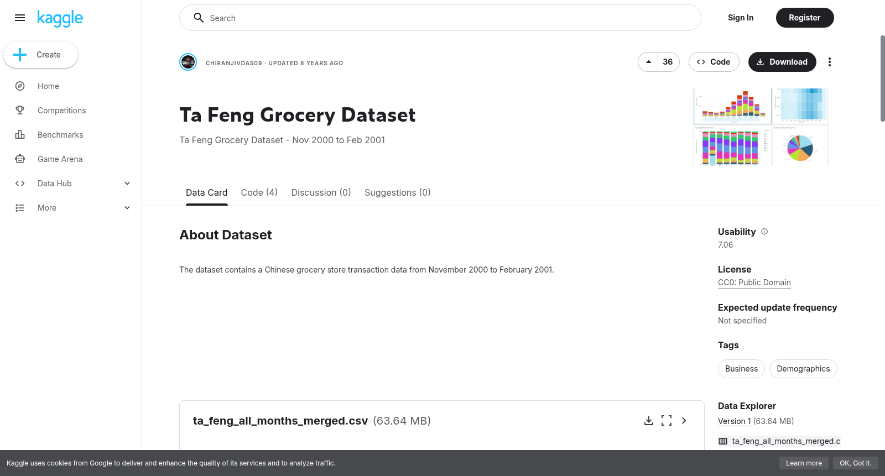Download ta_feng_all_months_merged.csv file icon
The height and width of the screenshot is (476, 885).
(x=649, y=421)
